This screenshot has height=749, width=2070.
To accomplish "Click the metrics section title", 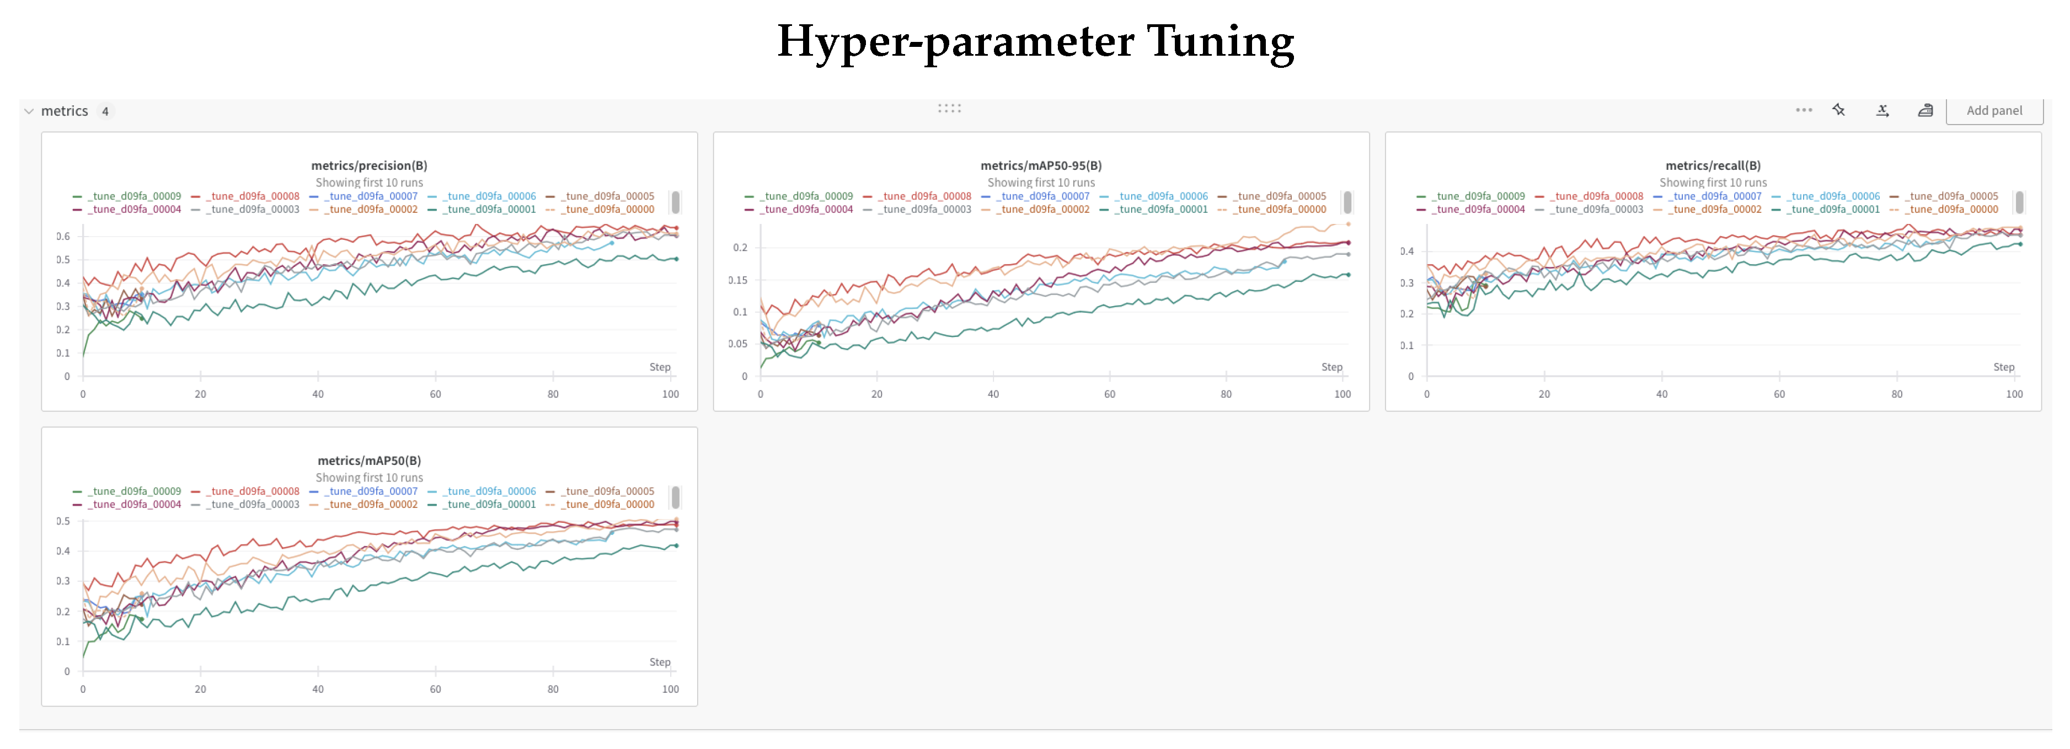I will [x=65, y=111].
